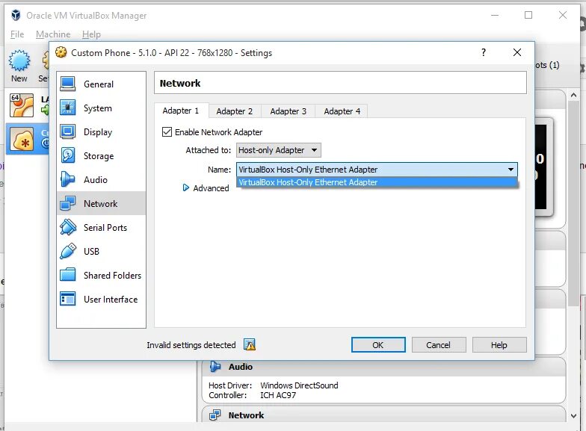This screenshot has width=586, height=431.
Task: Open the Machine menu
Action: (x=53, y=34)
